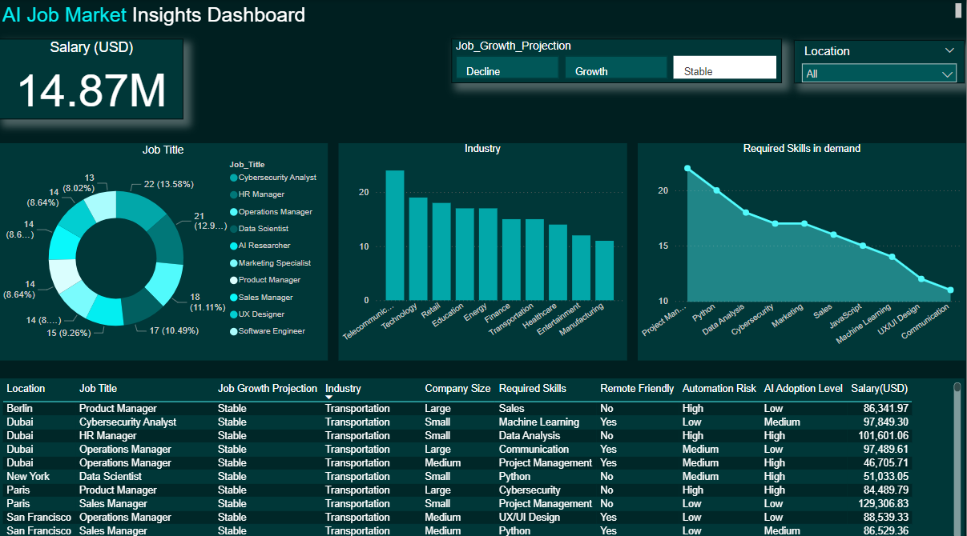Select Marketing Specialist in the legend
This screenshot has width=967, height=536.
point(271,263)
